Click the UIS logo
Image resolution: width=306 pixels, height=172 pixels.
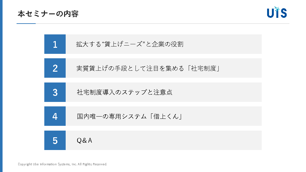coord(277,12)
